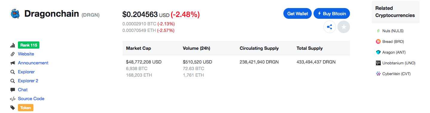Click the Get Wallet button
Viewport: 430px width, 113px height.
[298, 13]
